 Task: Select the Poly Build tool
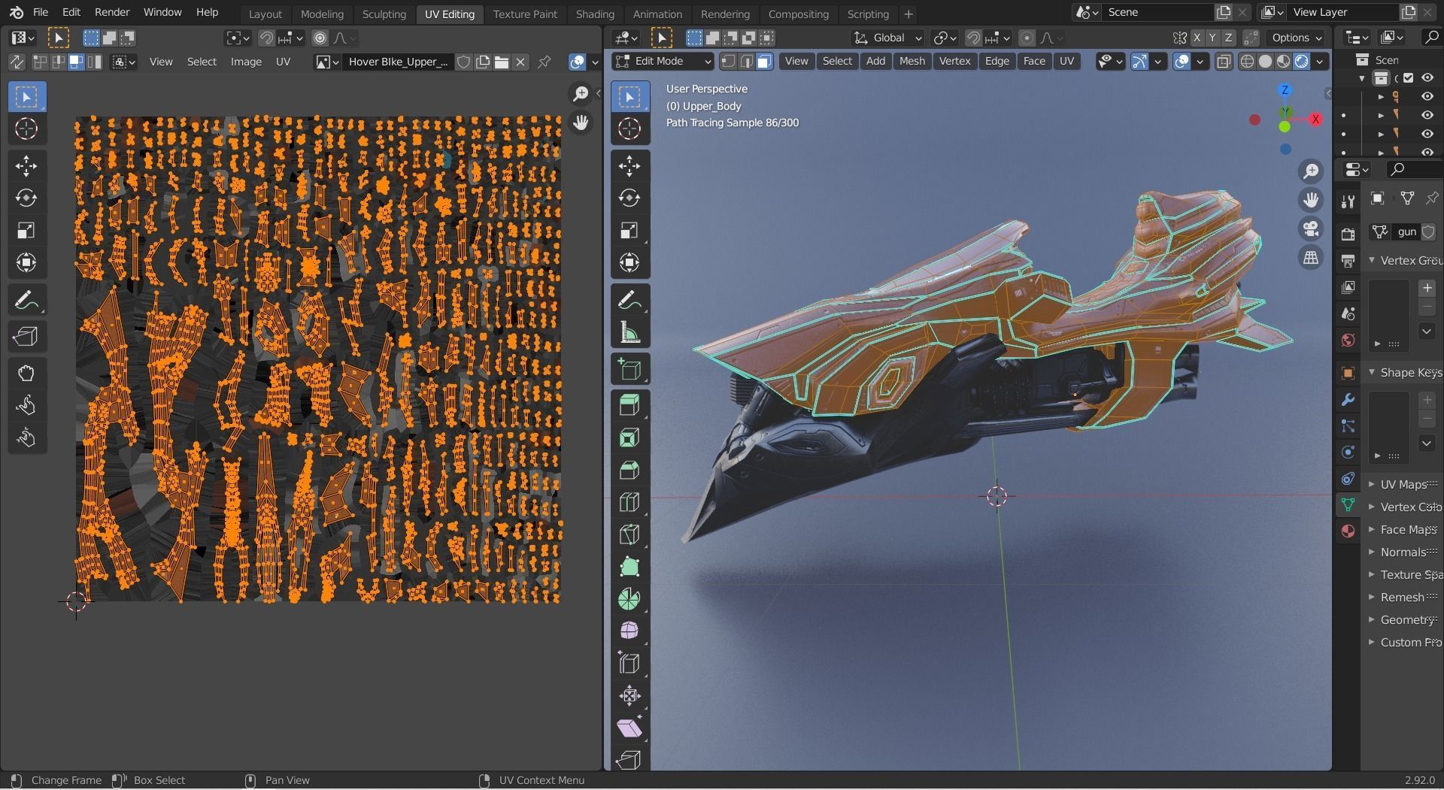pyautogui.click(x=629, y=567)
